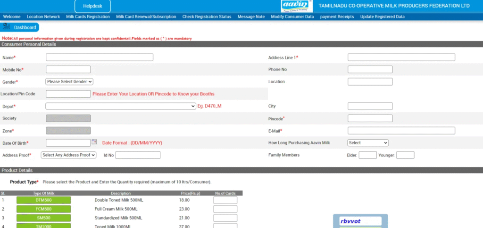Viewport: 483px width, 228px height.
Task: Click the E-Mail input field
Action: (401, 131)
